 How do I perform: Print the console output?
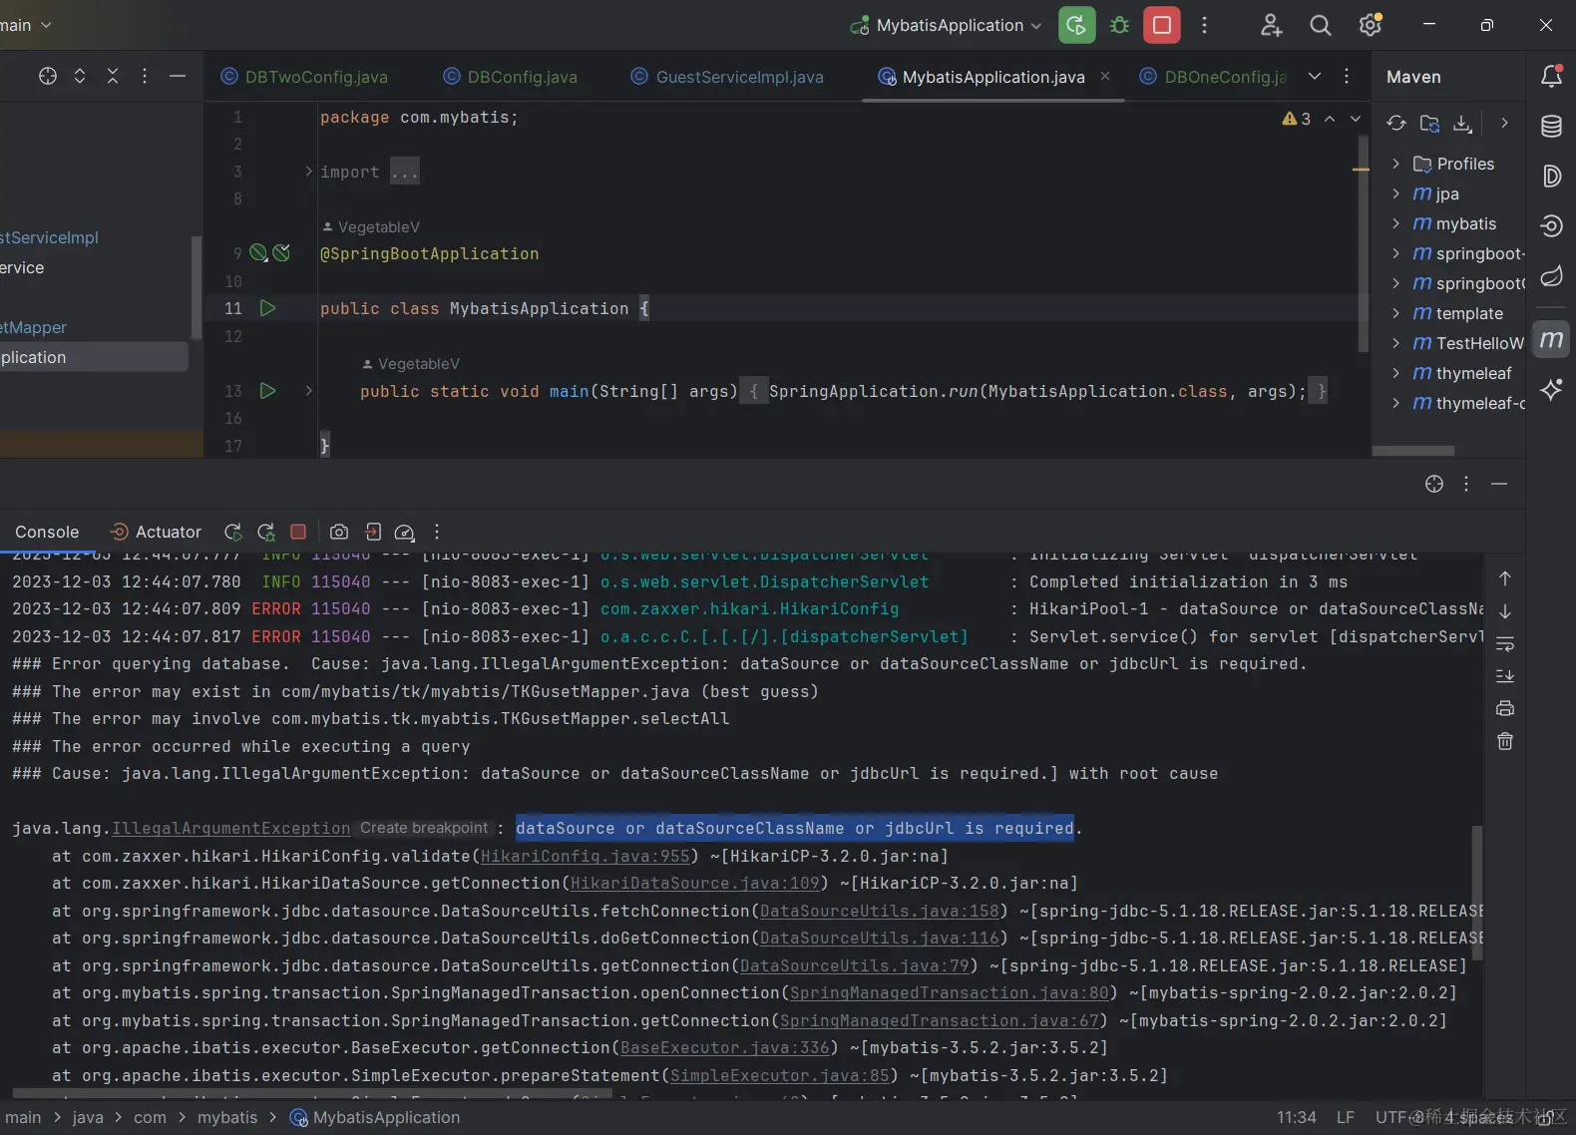1505,708
